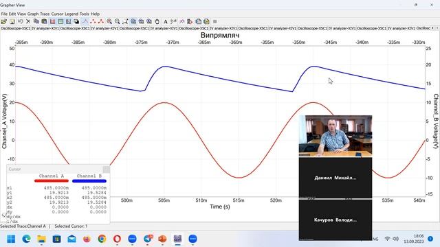The height and width of the screenshot is (247, 440).
Task: Click the Undo arrow toolbar icon
Action: click(20, 21)
